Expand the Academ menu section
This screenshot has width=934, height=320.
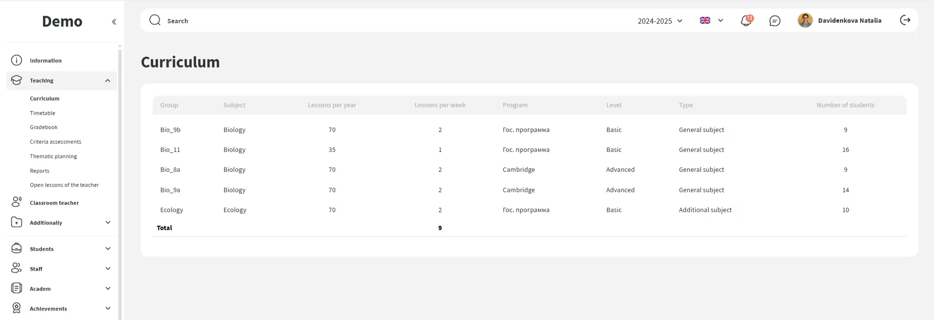tap(108, 288)
